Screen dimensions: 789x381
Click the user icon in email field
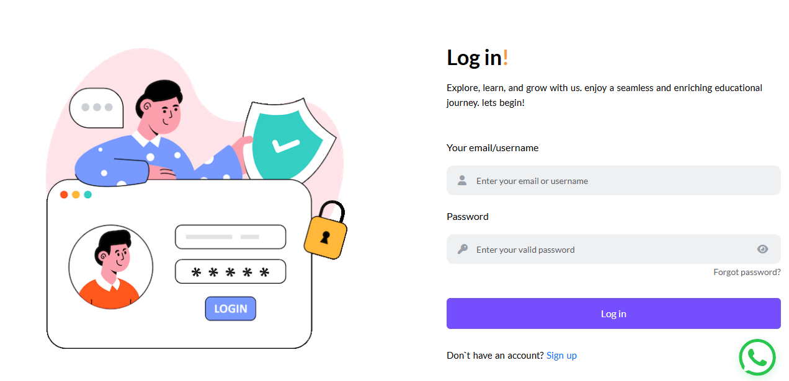point(462,180)
